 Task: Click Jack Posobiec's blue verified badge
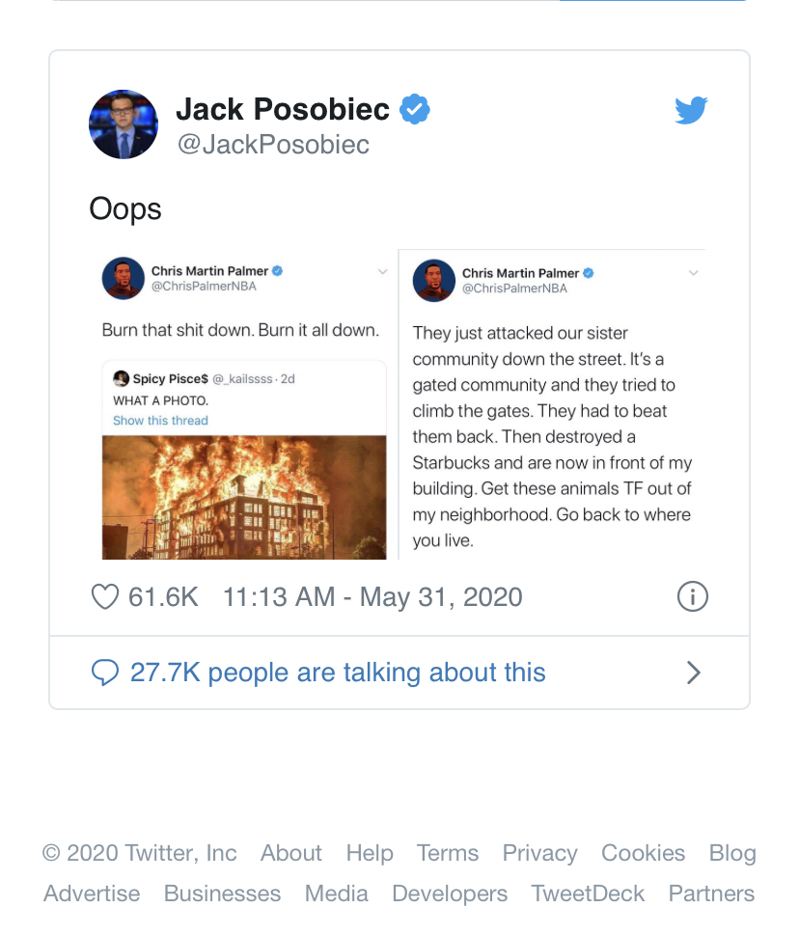coord(414,109)
